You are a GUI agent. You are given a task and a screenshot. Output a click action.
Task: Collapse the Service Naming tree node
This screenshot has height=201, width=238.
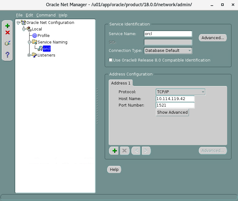point(30,42)
